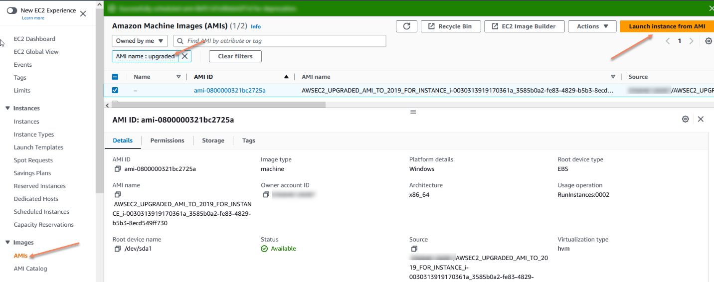The height and width of the screenshot is (282, 714).
Task: Switch to the Permissions tab
Action: click(x=168, y=141)
